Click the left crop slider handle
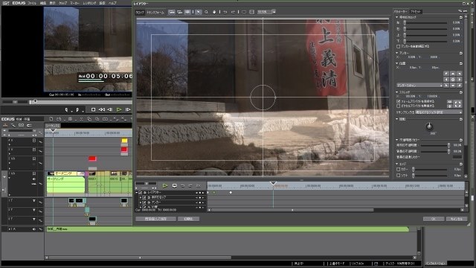 (405, 23)
